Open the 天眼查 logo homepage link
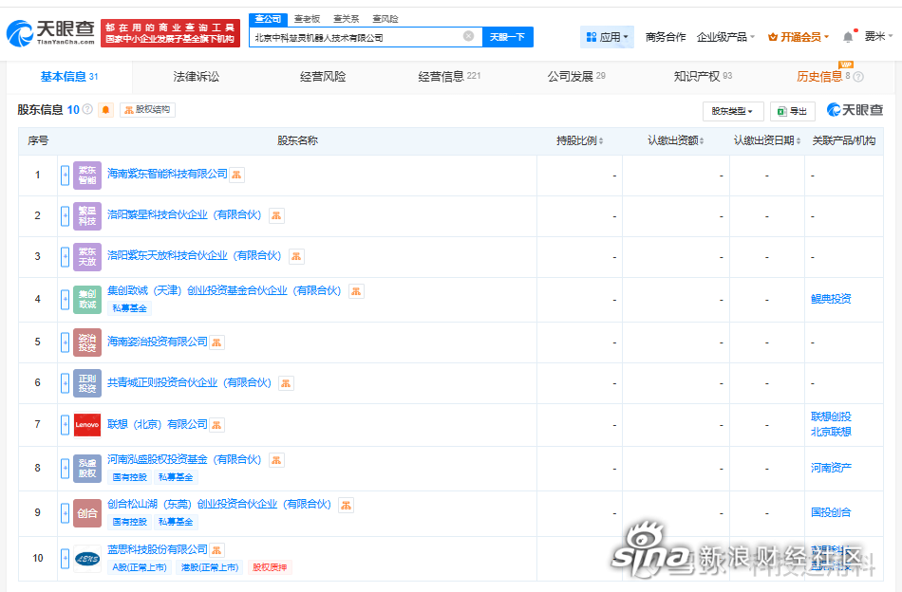The height and width of the screenshot is (592, 902). pyautogui.click(x=50, y=33)
